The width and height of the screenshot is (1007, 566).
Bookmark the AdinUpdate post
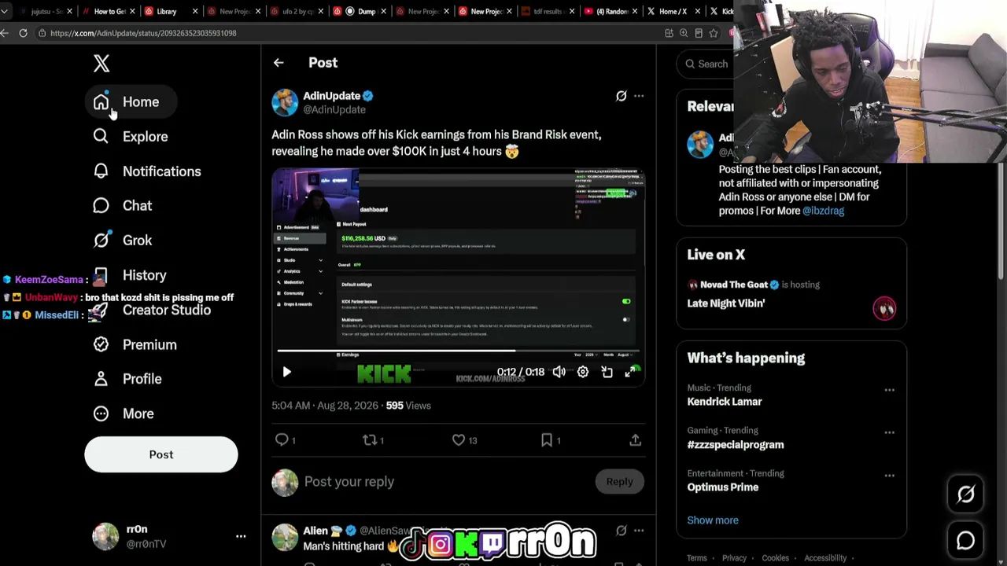547,440
